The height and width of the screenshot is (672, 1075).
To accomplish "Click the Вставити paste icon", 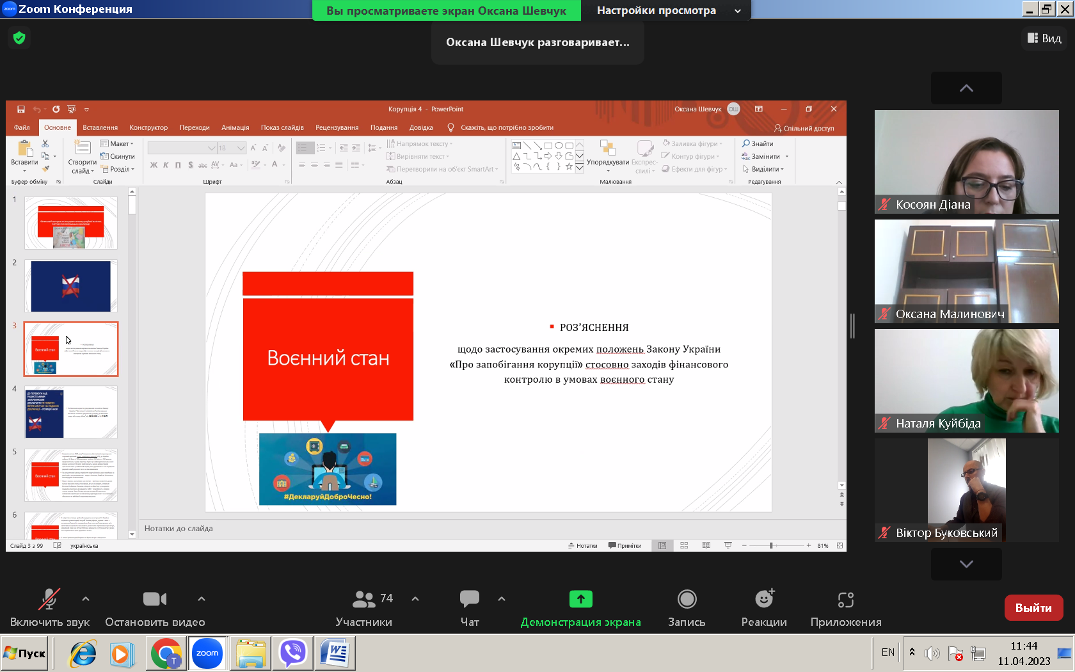I will coord(24,149).
